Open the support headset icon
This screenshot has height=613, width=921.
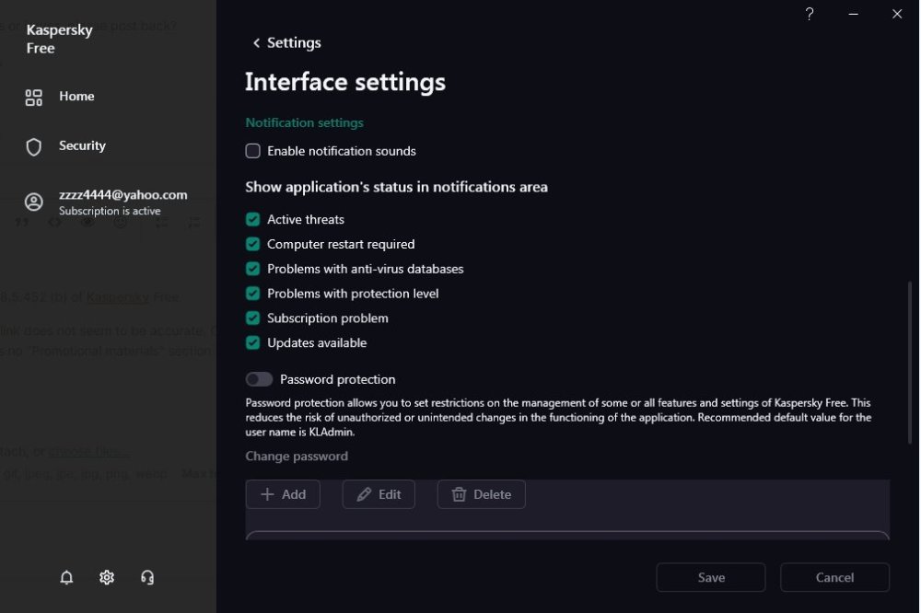[147, 577]
